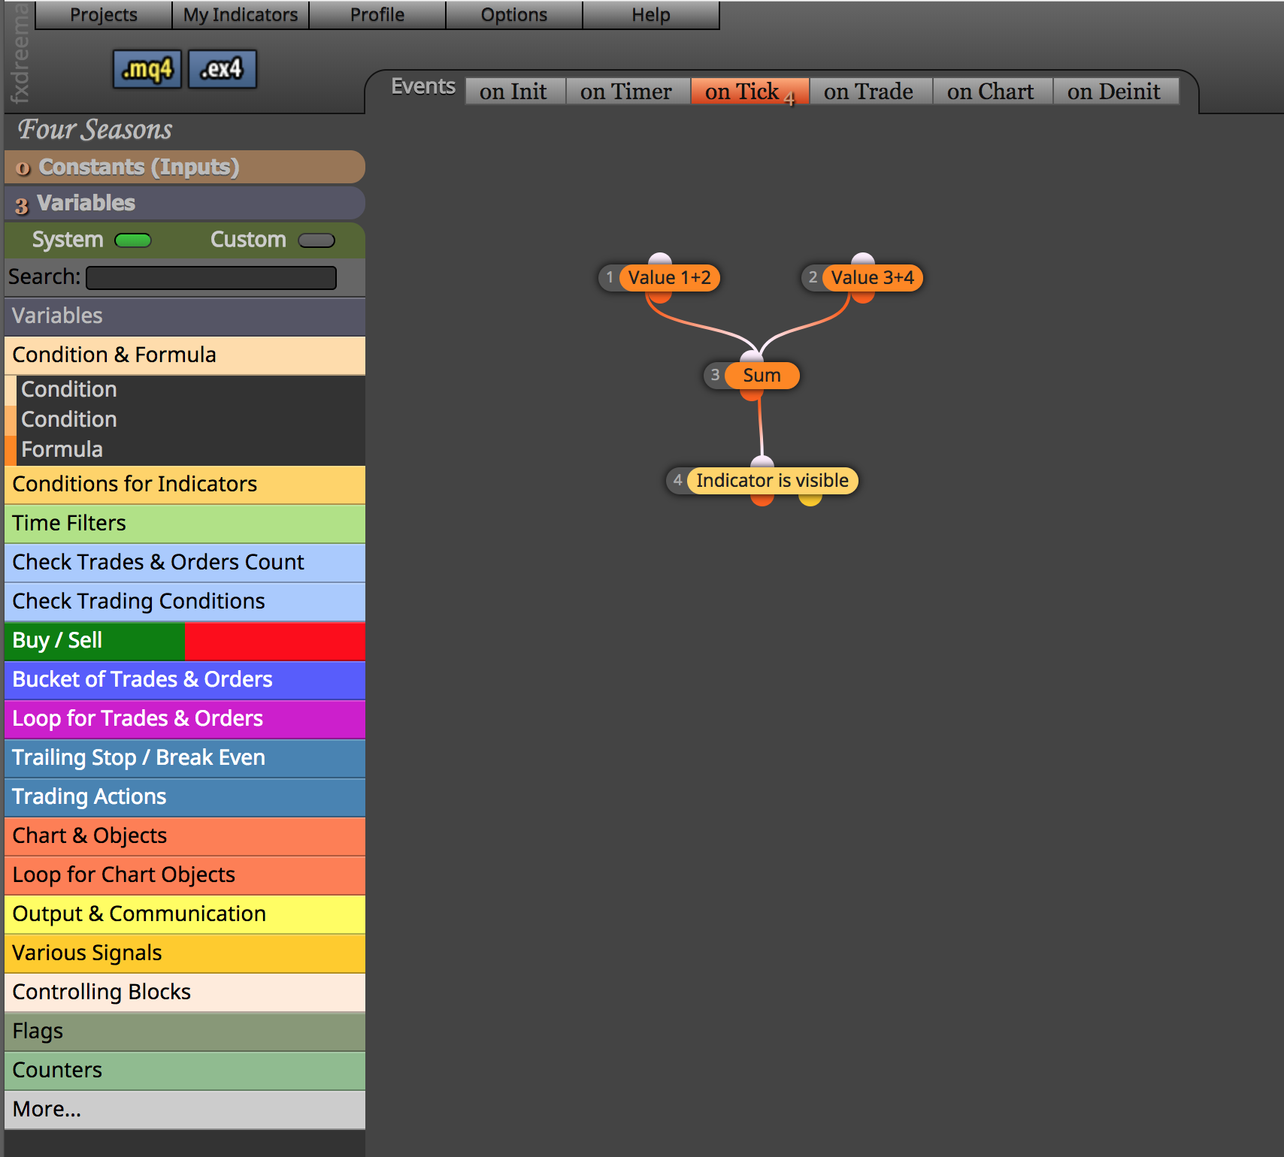Screen dimensions: 1284x1157
Task: Switch to the on Chart event tab
Action: (992, 92)
